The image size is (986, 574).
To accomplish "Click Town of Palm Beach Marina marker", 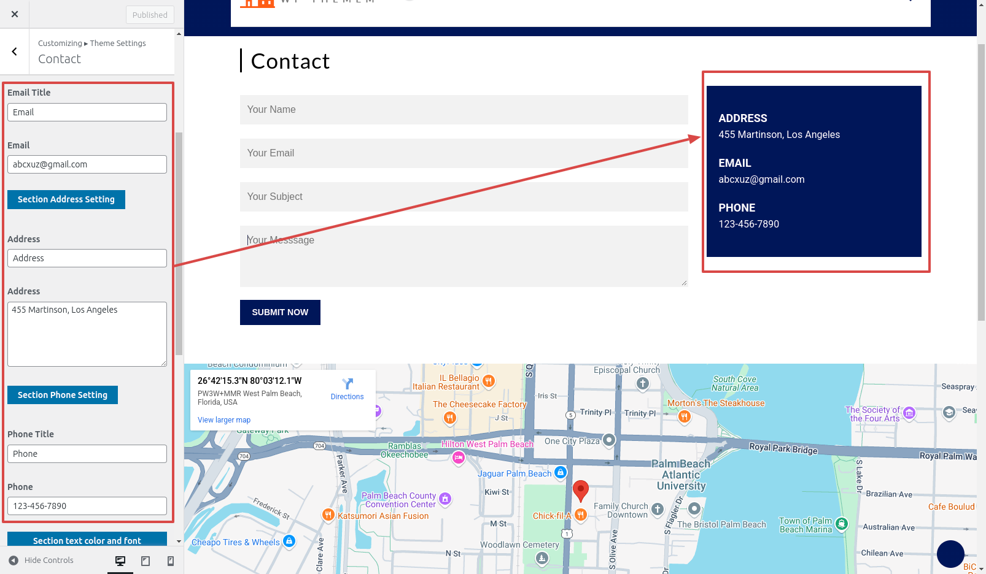I will pyautogui.click(x=842, y=524).
